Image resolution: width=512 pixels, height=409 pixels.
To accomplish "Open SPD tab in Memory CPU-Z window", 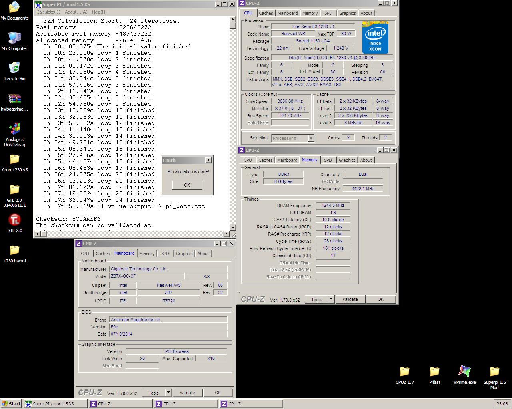I will point(328,160).
